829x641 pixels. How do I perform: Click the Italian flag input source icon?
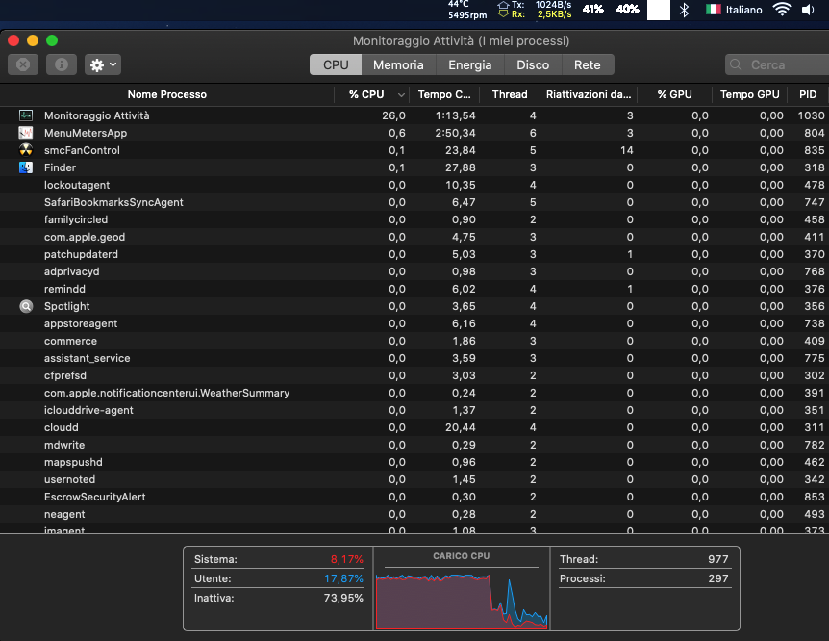(714, 10)
